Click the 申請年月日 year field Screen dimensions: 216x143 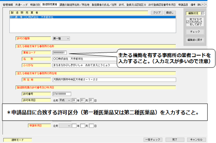(74, 126)
